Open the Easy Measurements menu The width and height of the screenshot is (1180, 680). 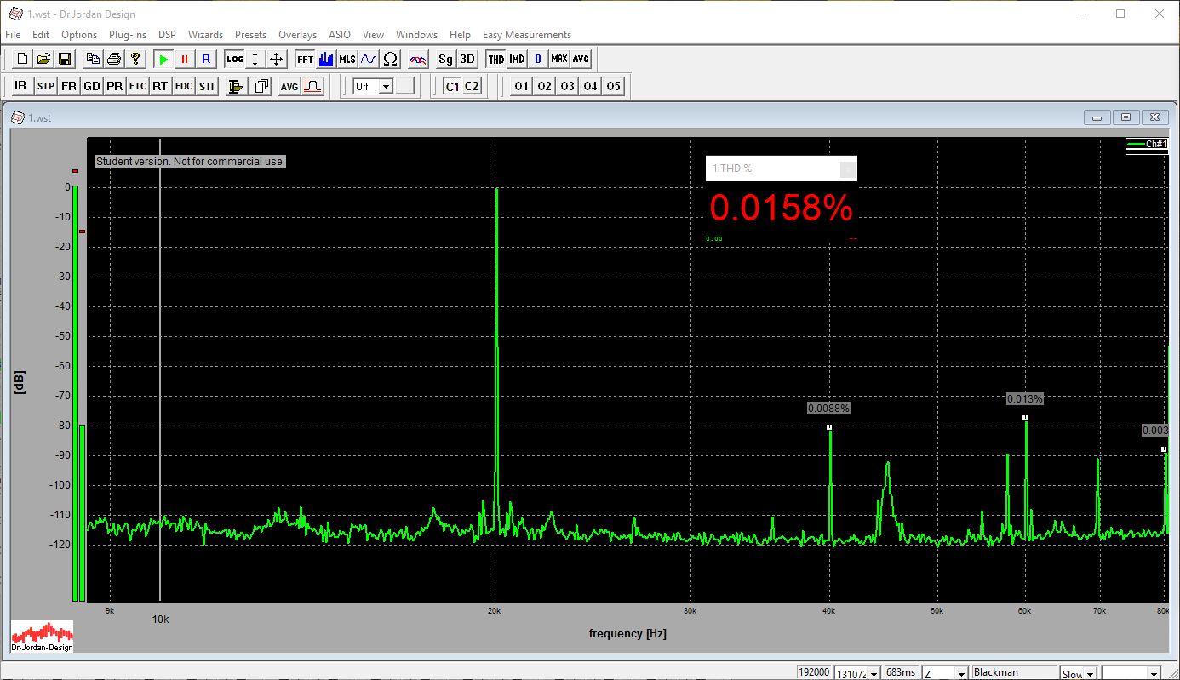tap(527, 35)
